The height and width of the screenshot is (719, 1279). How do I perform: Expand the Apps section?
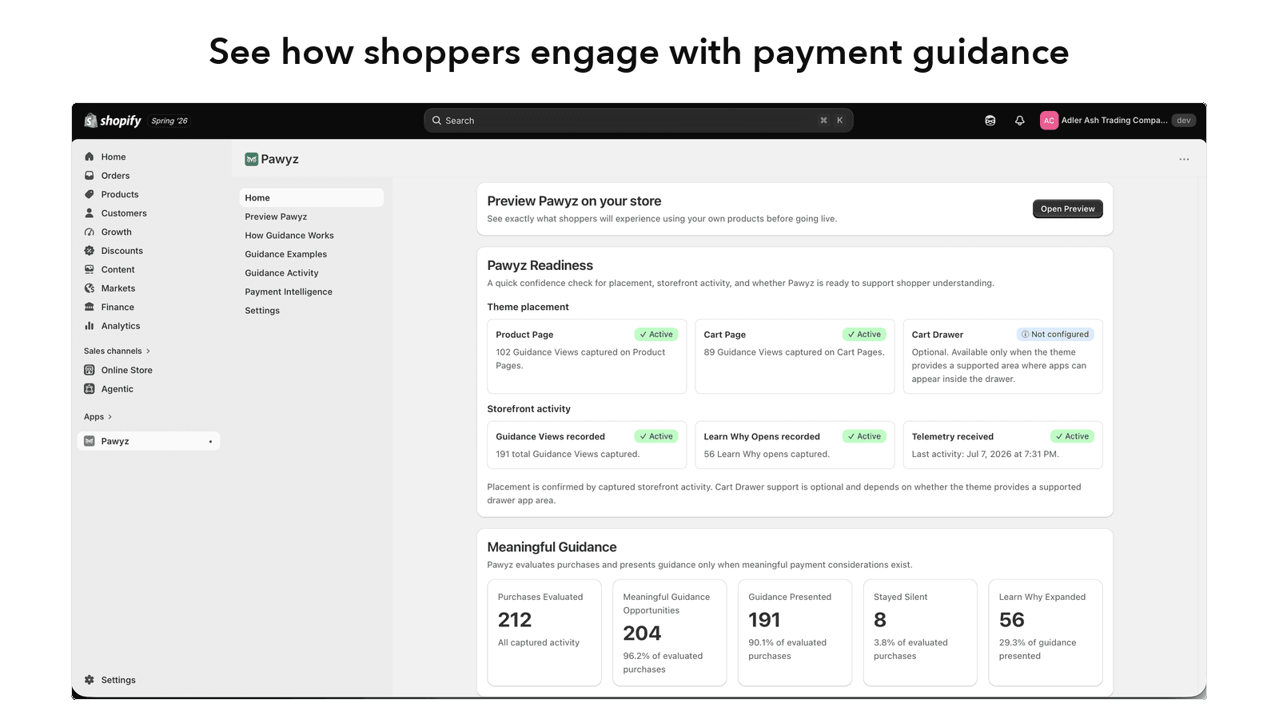click(x=98, y=417)
